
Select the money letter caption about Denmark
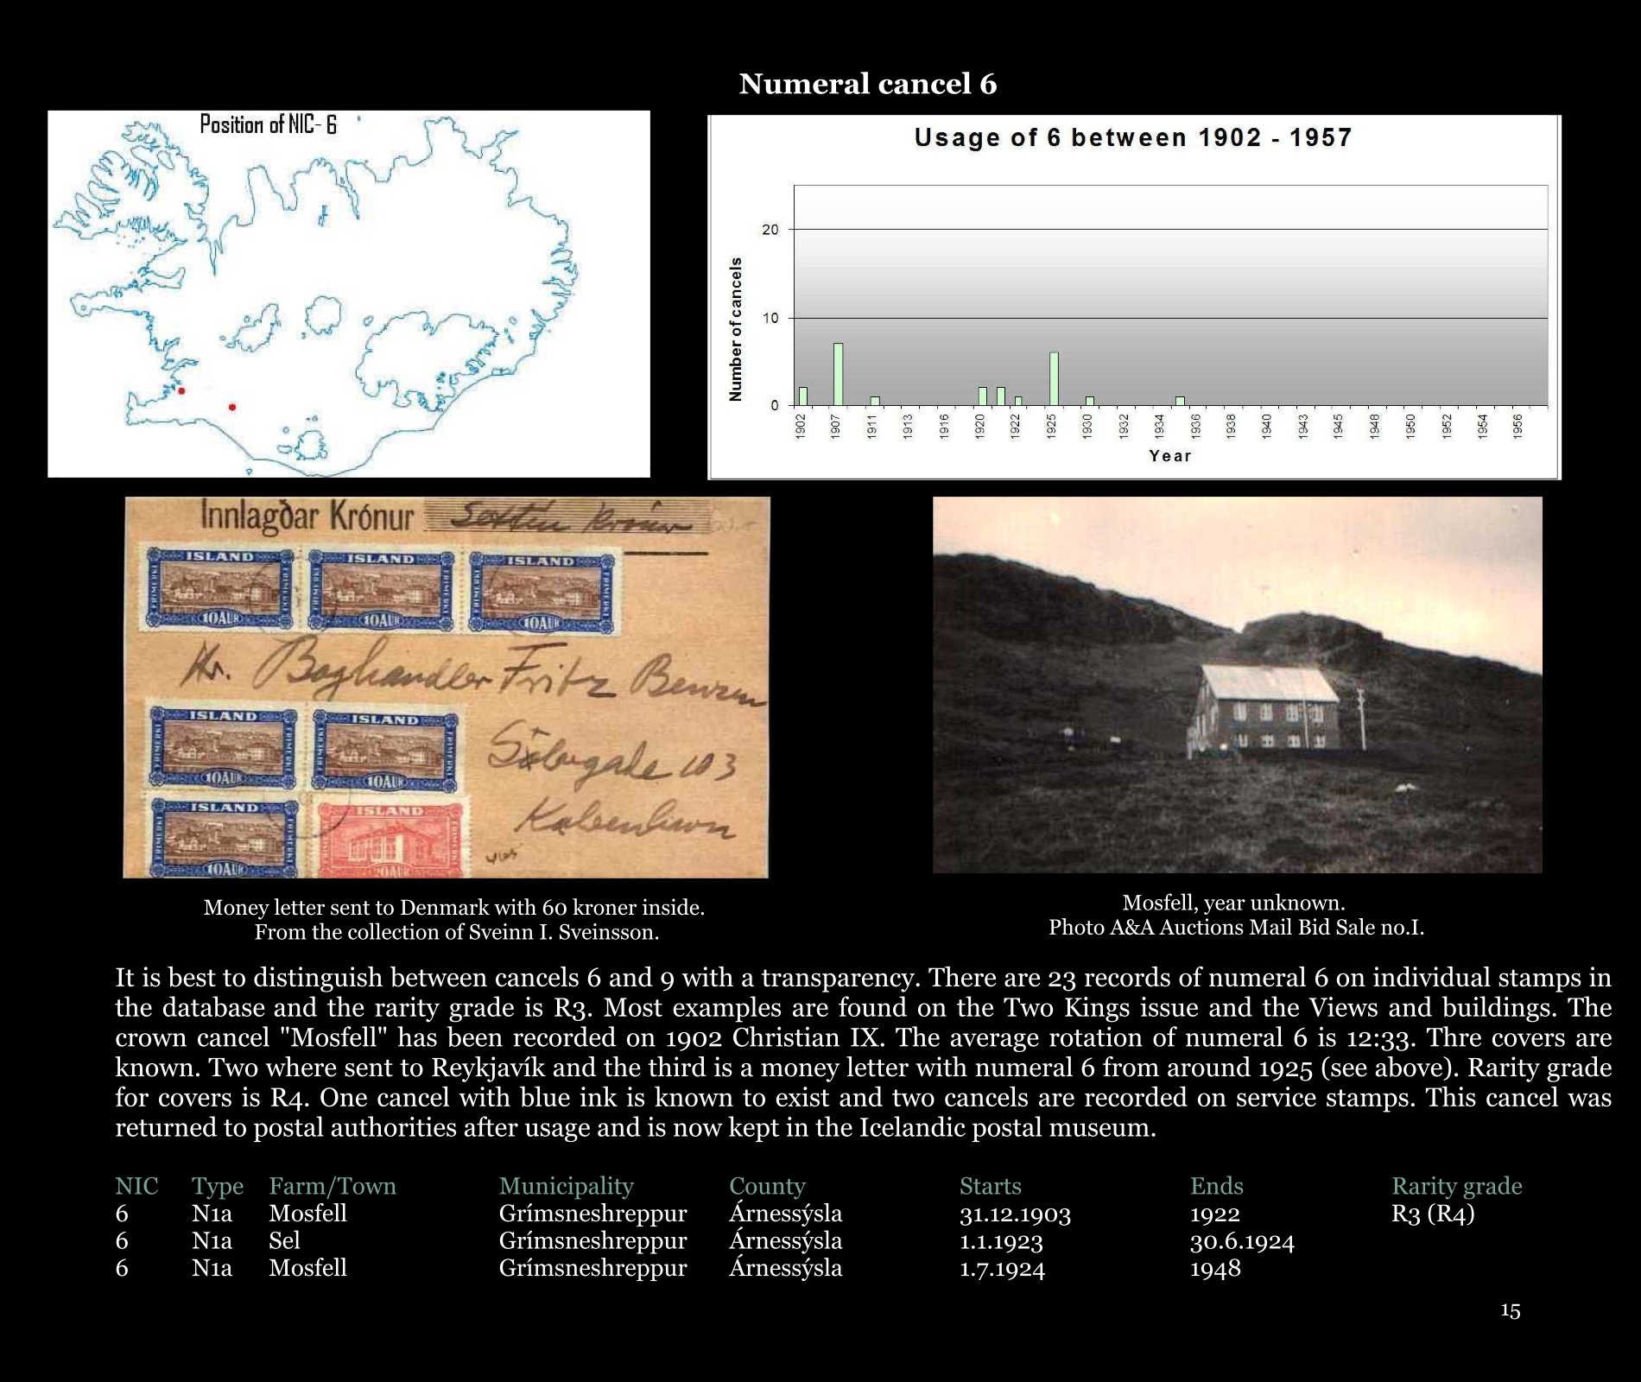(454, 920)
